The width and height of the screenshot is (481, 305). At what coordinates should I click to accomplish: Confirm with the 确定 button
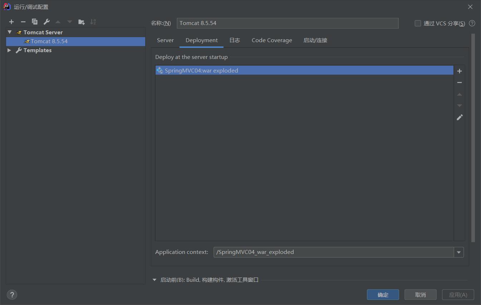pyautogui.click(x=383, y=295)
